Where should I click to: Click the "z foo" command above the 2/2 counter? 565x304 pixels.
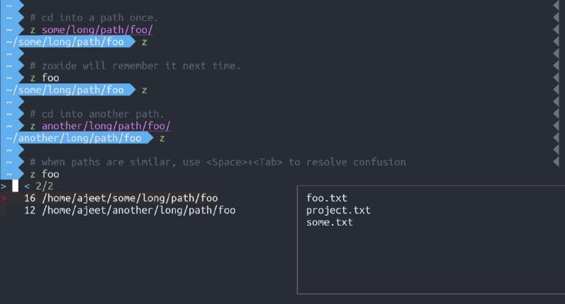44,174
